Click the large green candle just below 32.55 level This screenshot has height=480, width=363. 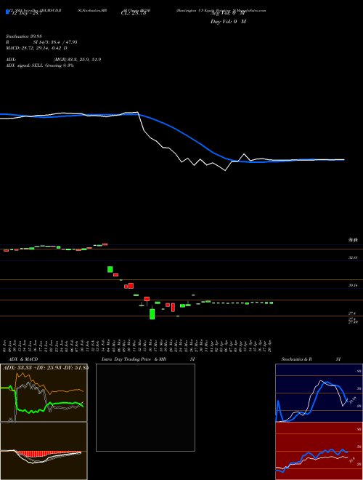[110, 269]
